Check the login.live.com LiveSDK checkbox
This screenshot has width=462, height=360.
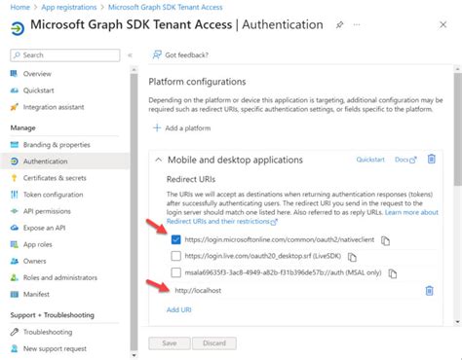click(x=175, y=256)
